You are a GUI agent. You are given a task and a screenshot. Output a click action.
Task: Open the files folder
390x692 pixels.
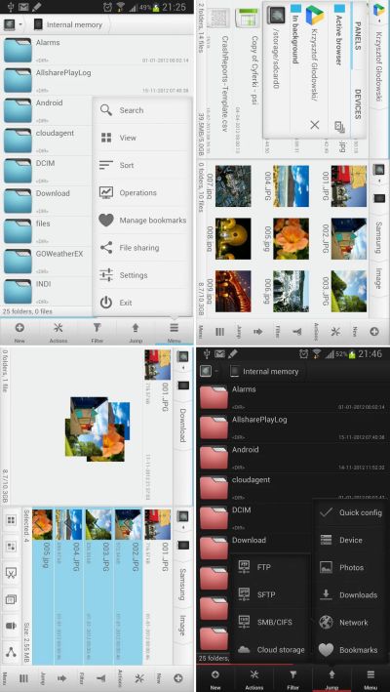46,230
